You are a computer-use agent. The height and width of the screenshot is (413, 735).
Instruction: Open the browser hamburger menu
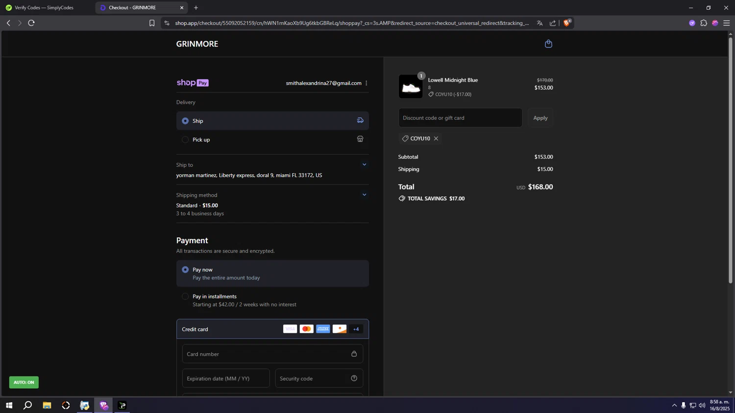point(727,23)
